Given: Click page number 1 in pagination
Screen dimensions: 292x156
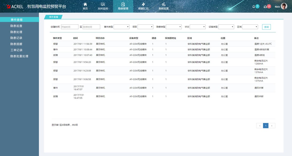Looking at the screenshot, I should 266,125.
